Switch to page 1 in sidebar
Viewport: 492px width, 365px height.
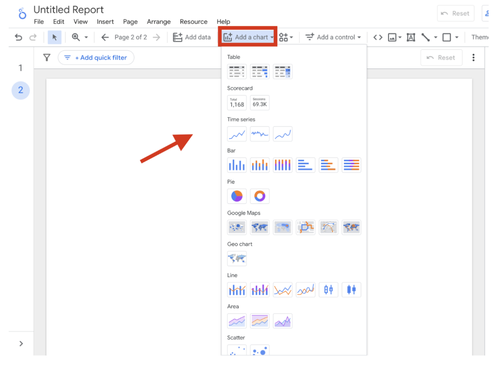coord(20,68)
